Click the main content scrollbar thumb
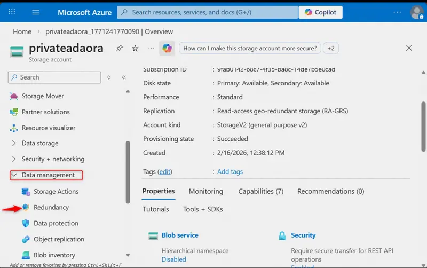Viewport: 427px width, 268px height. click(x=423, y=127)
